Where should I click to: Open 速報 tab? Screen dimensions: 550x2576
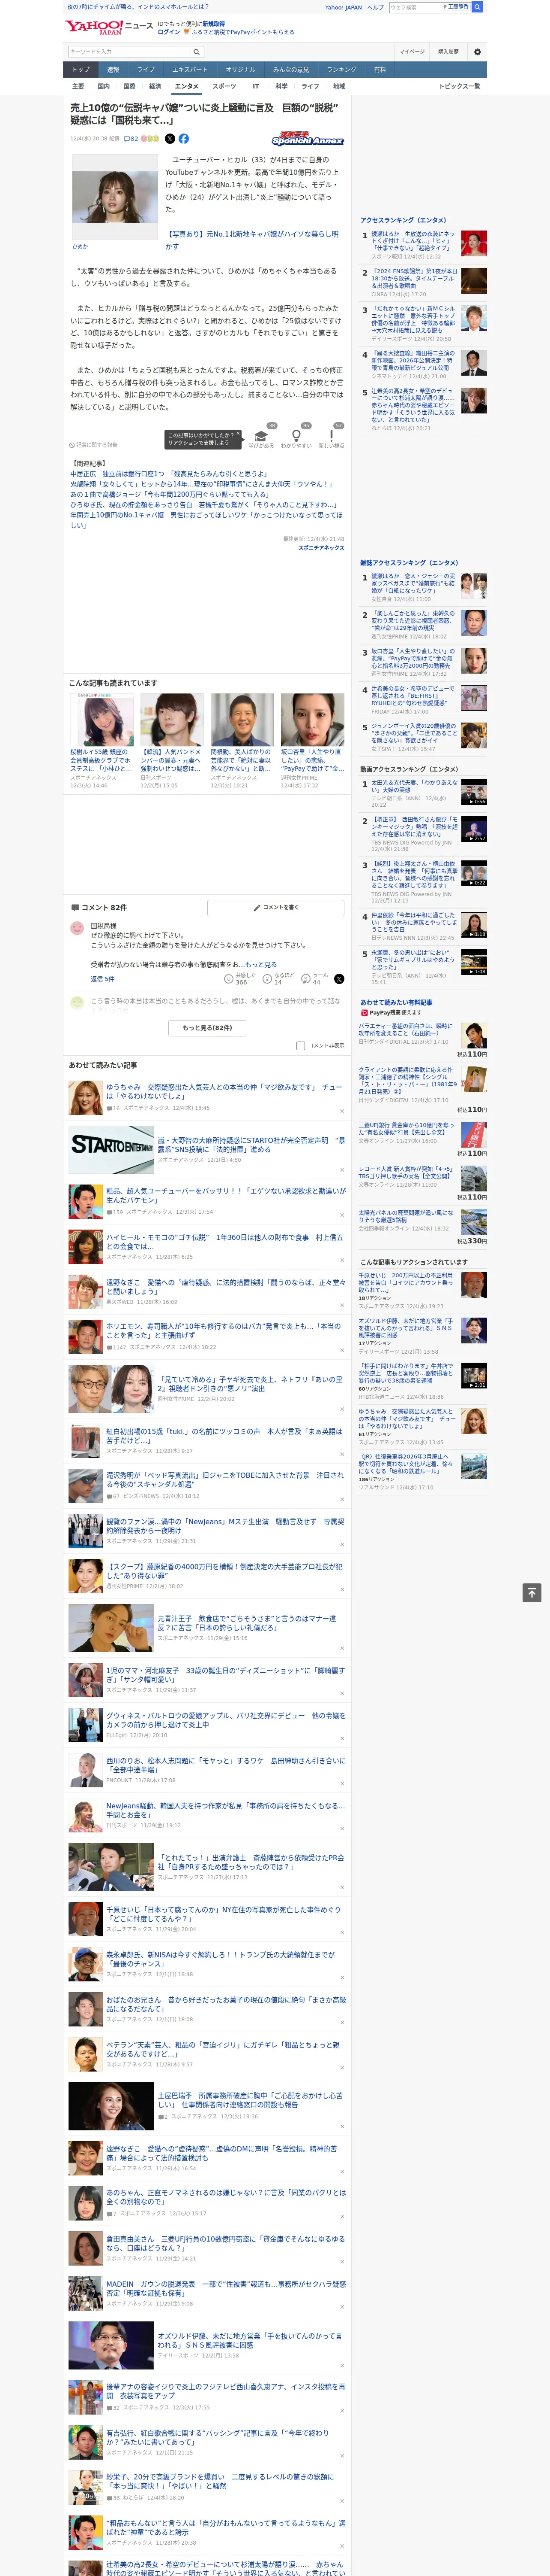[x=113, y=70]
